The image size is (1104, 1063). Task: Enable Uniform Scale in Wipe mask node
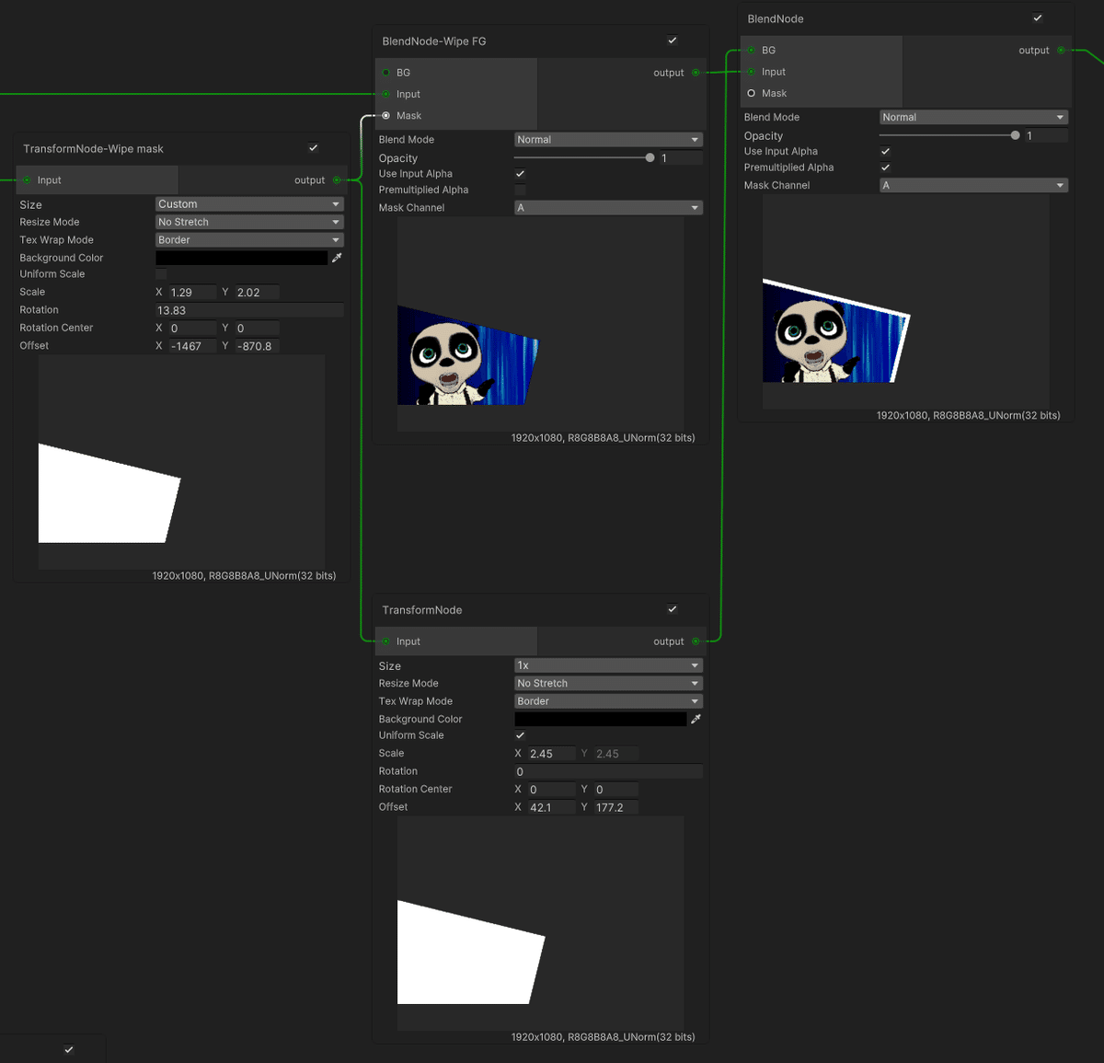[162, 274]
